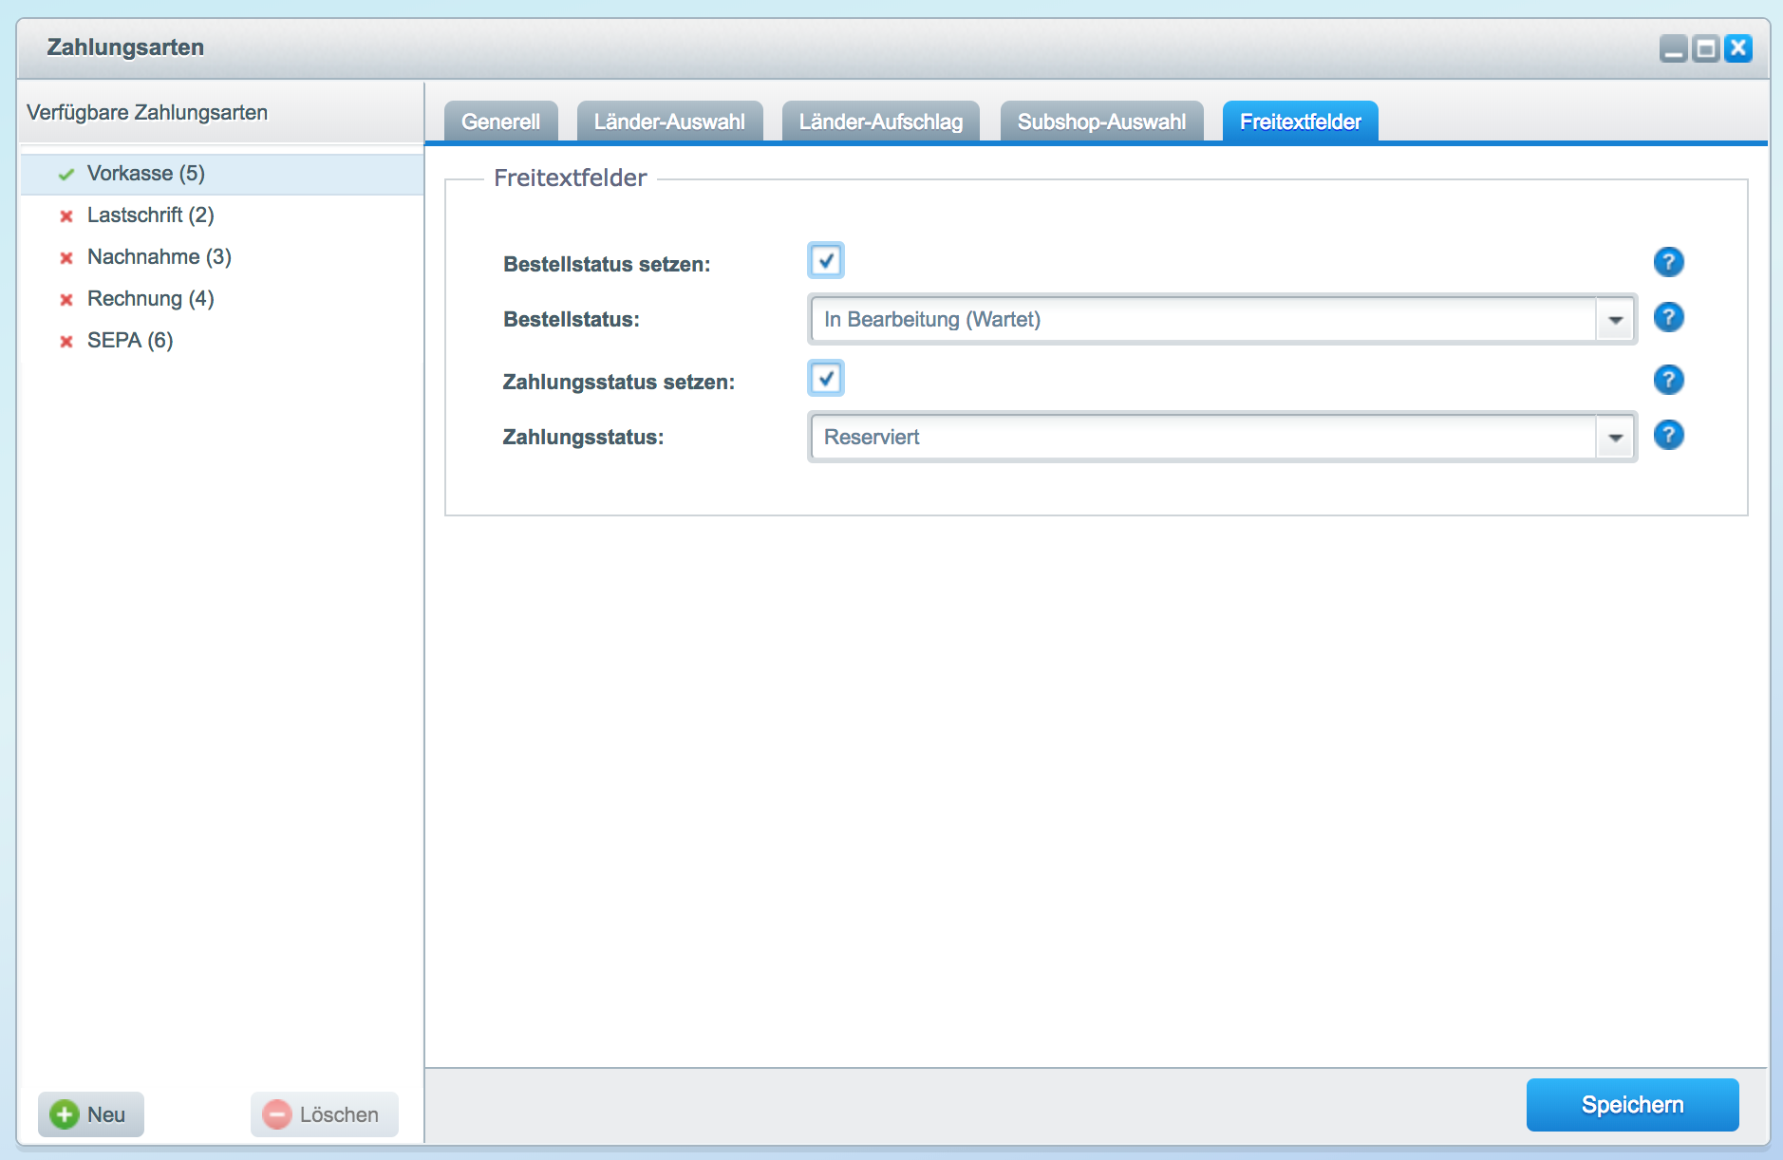Click the Verfügbare Zahlungsarten column header

point(220,112)
